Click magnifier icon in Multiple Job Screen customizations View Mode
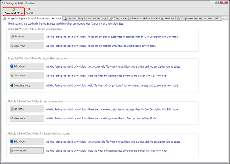 pos(12,118)
